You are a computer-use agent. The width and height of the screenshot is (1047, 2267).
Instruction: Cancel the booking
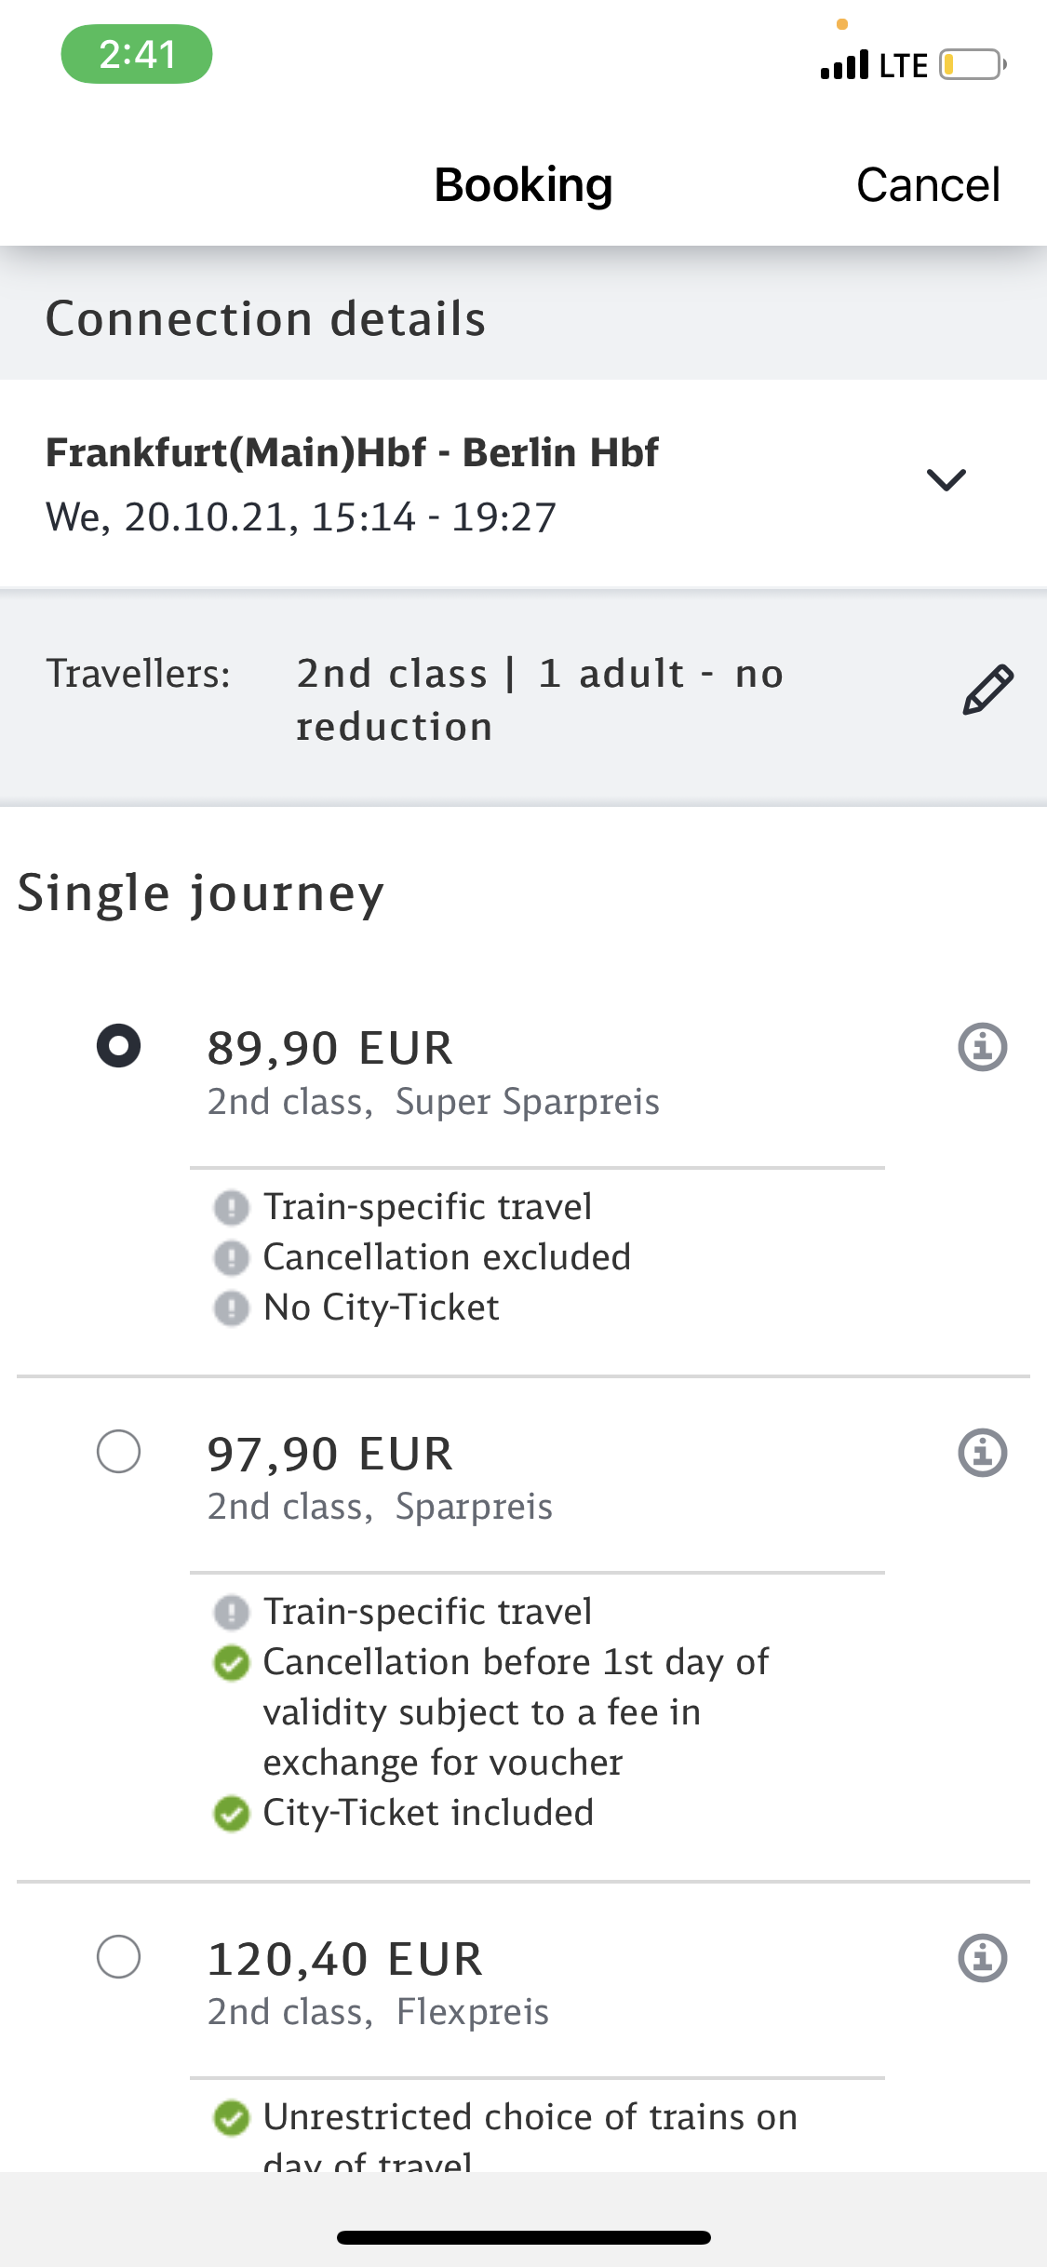tap(928, 184)
